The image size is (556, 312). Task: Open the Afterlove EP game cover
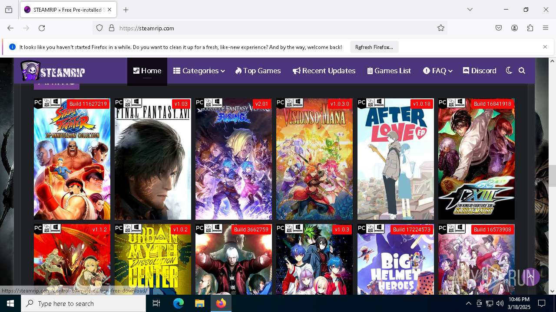396,159
